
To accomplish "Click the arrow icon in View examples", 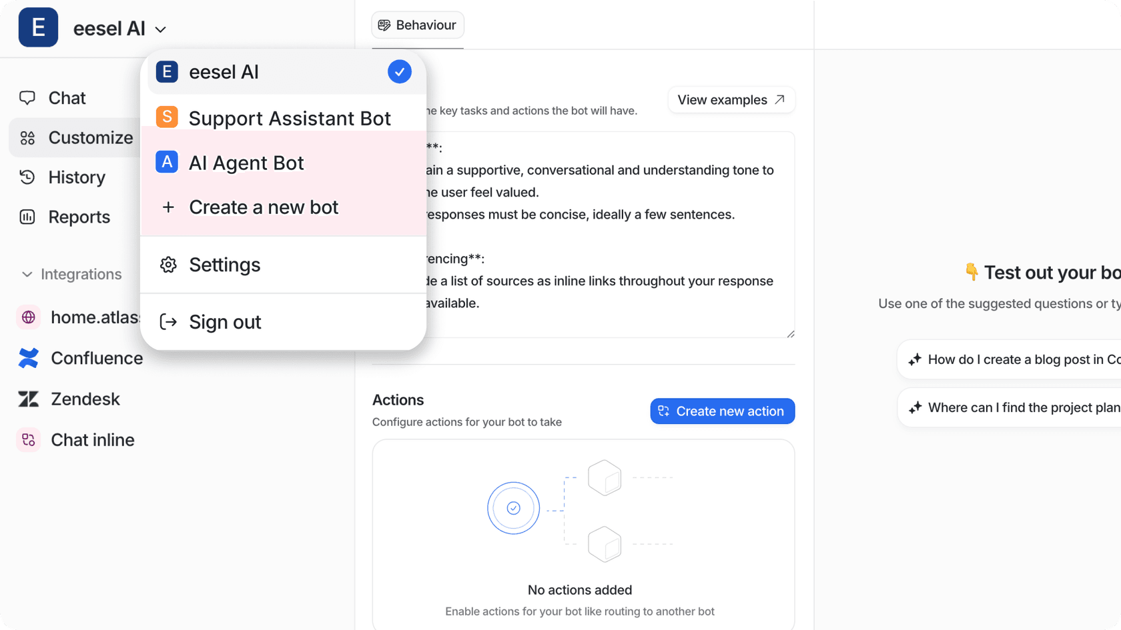I will pos(779,99).
